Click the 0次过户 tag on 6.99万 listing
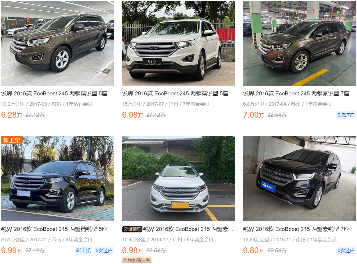Viewport: 357px width, 264px height. (x=104, y=251)
